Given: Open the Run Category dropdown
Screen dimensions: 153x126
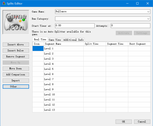Looking at the screenshot, I should coord(148,19).
